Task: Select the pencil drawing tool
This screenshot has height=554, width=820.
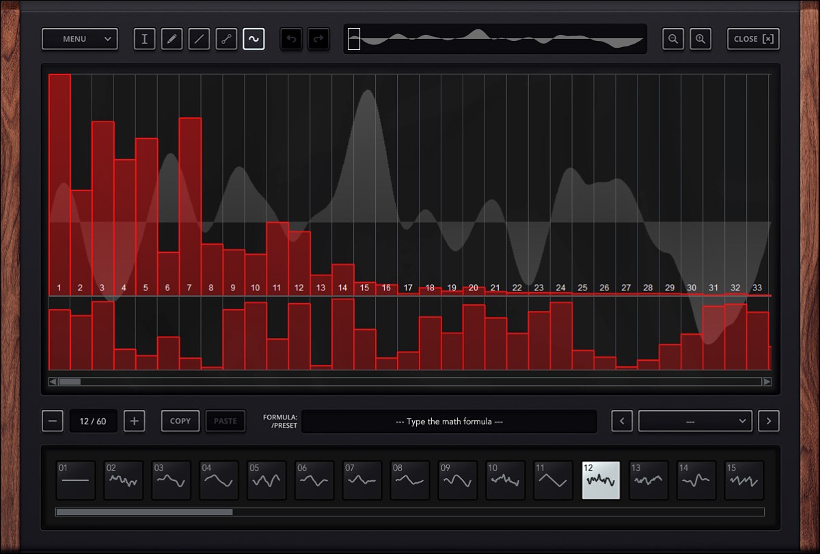Action: [172, 39]
